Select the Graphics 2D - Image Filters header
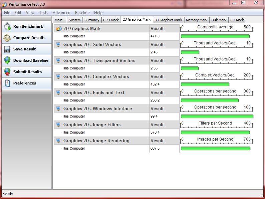The image size is (265, 199). (101, 125)
